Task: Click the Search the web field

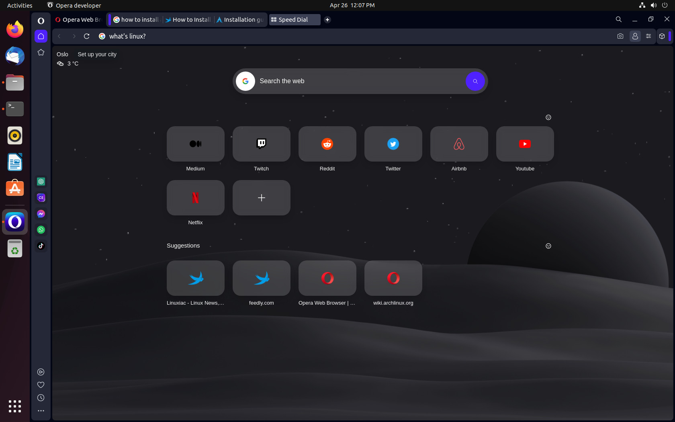Action: [x=360, y=81]
